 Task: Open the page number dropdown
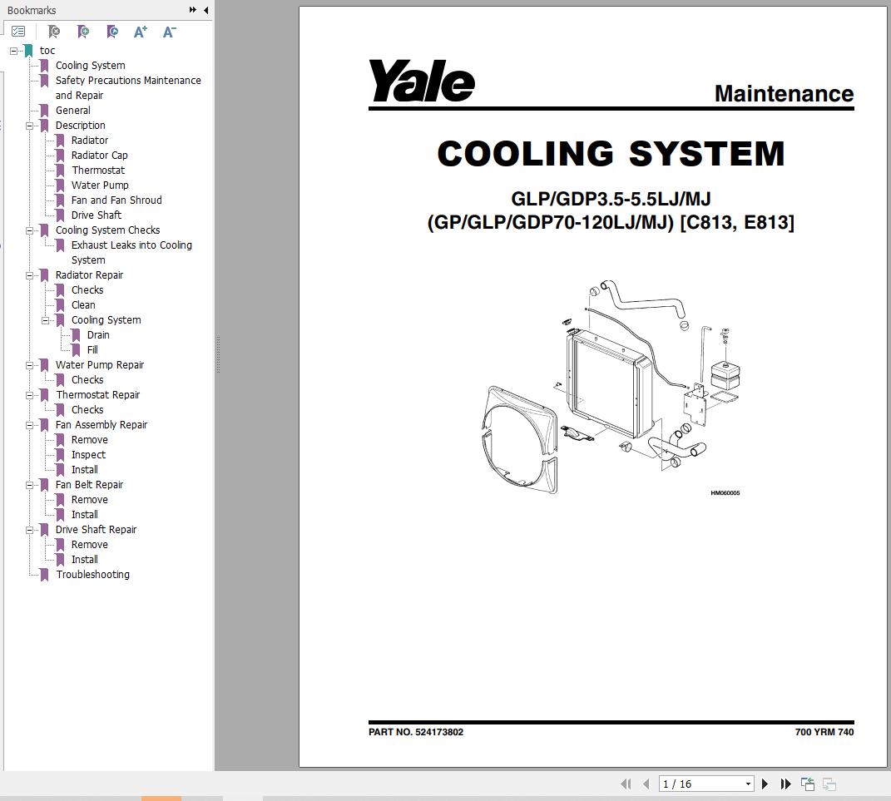749,784
